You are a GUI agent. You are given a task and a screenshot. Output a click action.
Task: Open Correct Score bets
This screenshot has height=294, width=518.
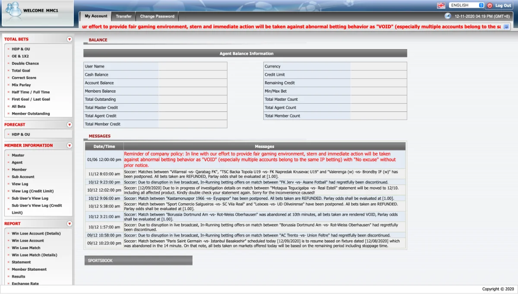(24, 78)
